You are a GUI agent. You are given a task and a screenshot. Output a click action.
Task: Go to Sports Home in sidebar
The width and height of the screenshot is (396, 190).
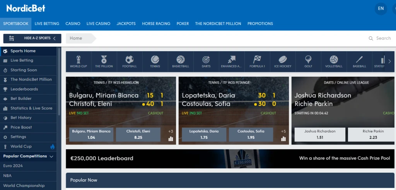(x=28, y=51)
